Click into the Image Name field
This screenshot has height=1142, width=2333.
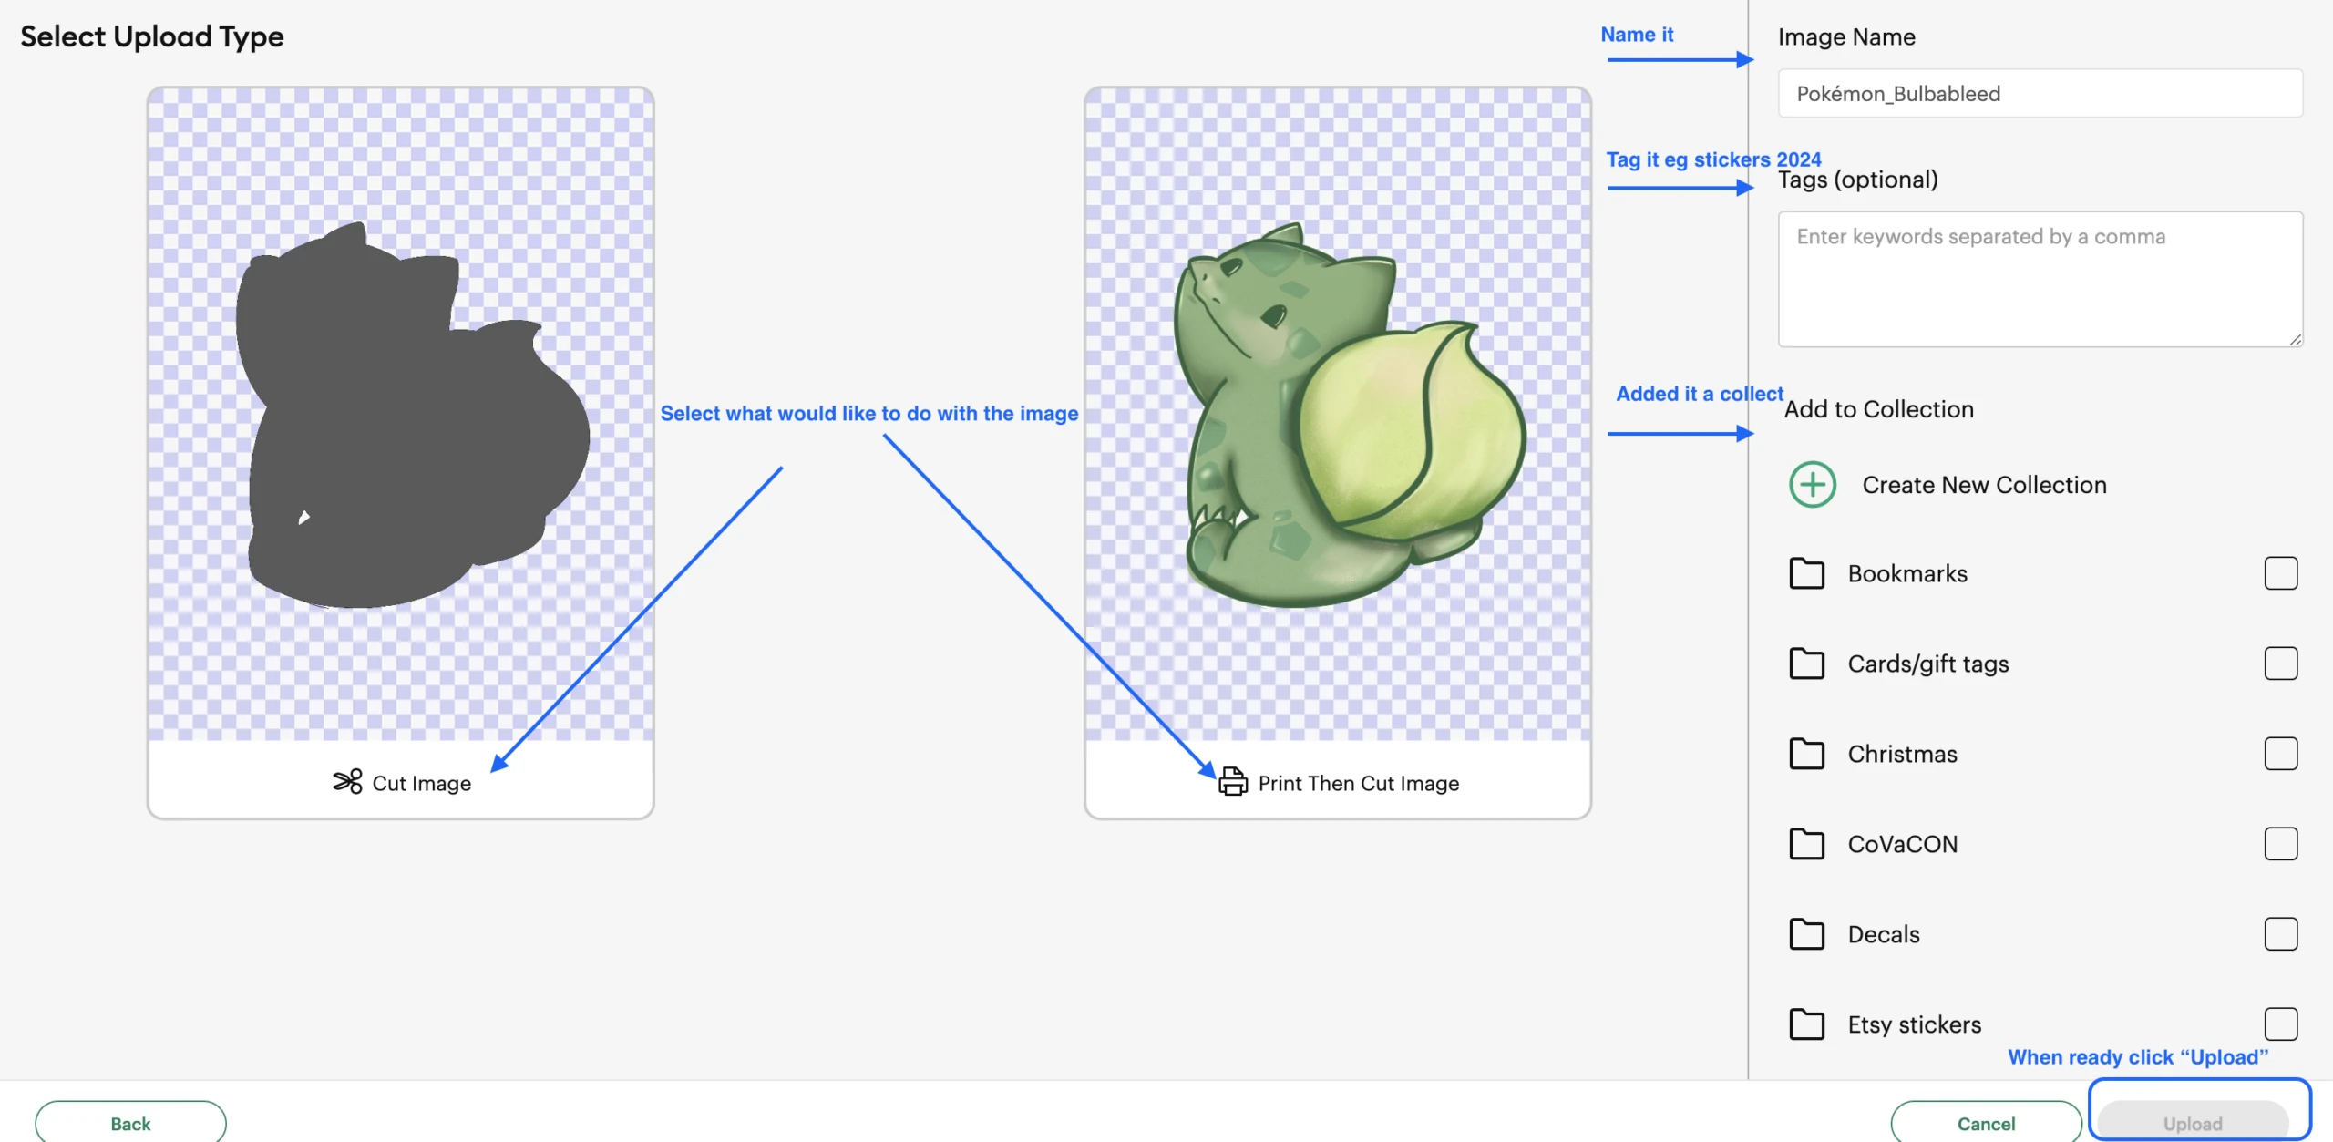(x=2040, y=94)
